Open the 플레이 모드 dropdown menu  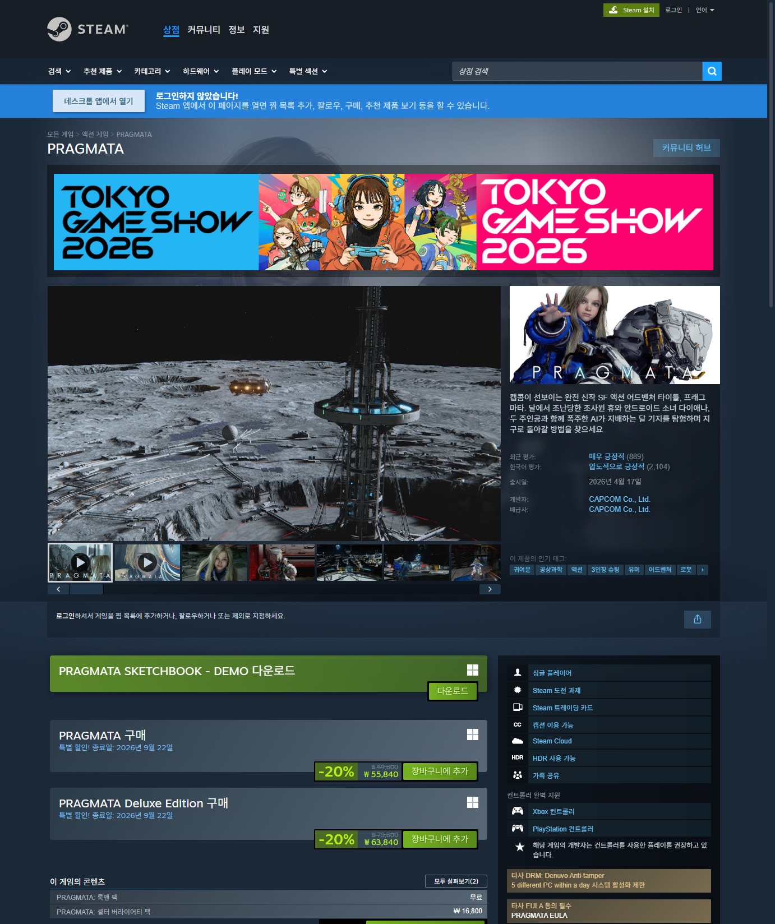pos(254,71)
